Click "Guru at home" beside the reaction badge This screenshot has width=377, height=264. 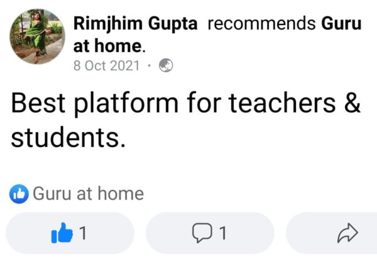click(x=88, y=194)
